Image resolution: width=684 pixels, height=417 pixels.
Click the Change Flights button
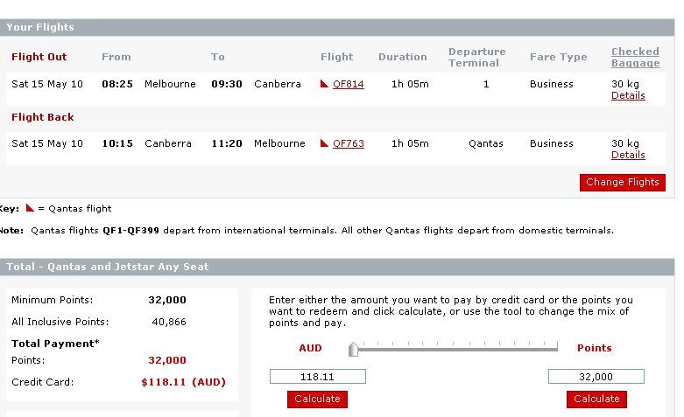click(x=623, y=182)
